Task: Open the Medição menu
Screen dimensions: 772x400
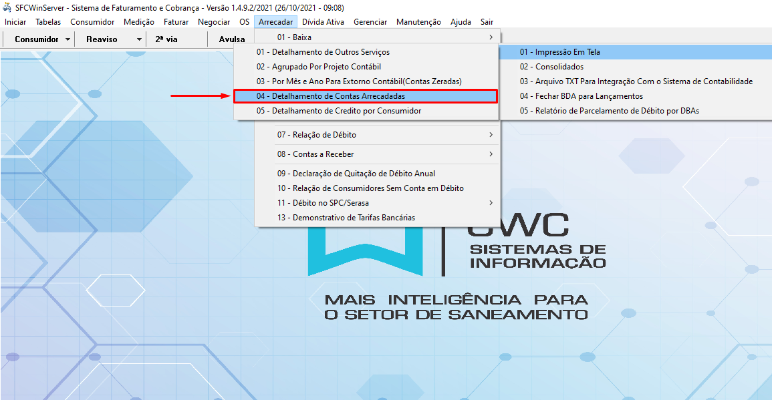Action: point(138,21)
